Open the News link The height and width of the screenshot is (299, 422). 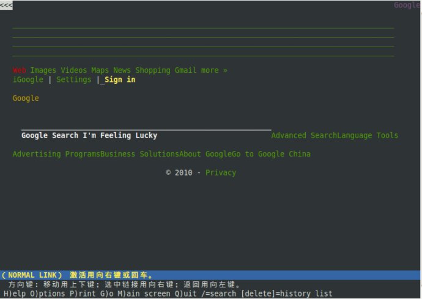[x=122, y=70]
